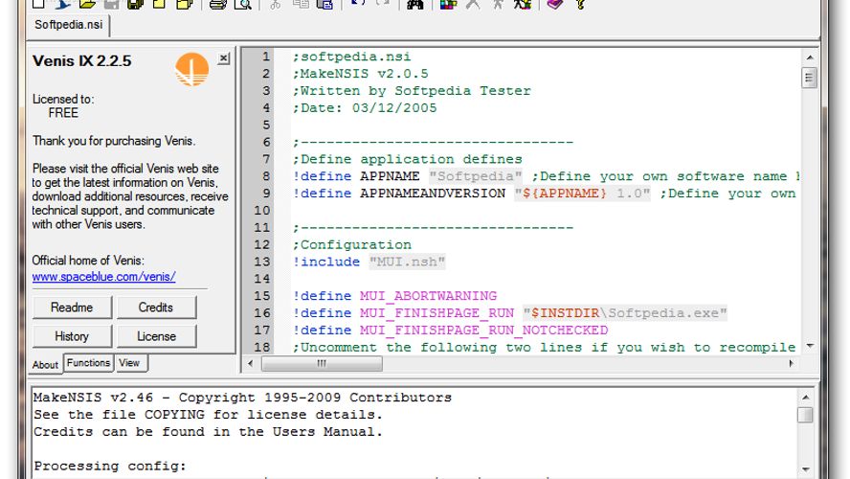This screenshot has height=479, width=850.
Task: Click ';Define application defines' comment
Action: coord(408,159)
